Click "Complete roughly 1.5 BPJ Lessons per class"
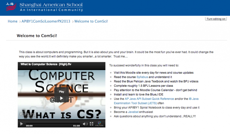Image resolution: width=230 pixels, height=134 pixels. pos(143,86)
